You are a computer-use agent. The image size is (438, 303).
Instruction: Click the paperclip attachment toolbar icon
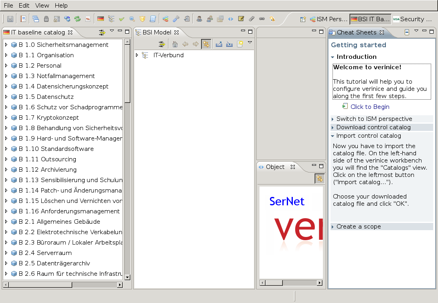(x=251, y=19)
